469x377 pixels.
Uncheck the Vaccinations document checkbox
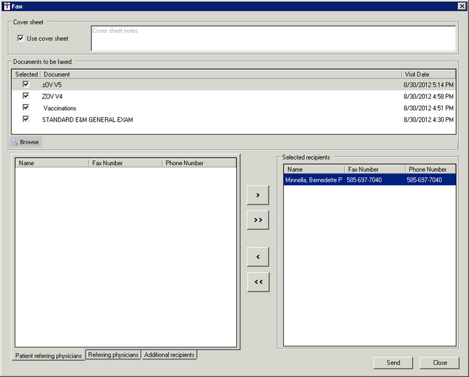(x=26, y=107)
